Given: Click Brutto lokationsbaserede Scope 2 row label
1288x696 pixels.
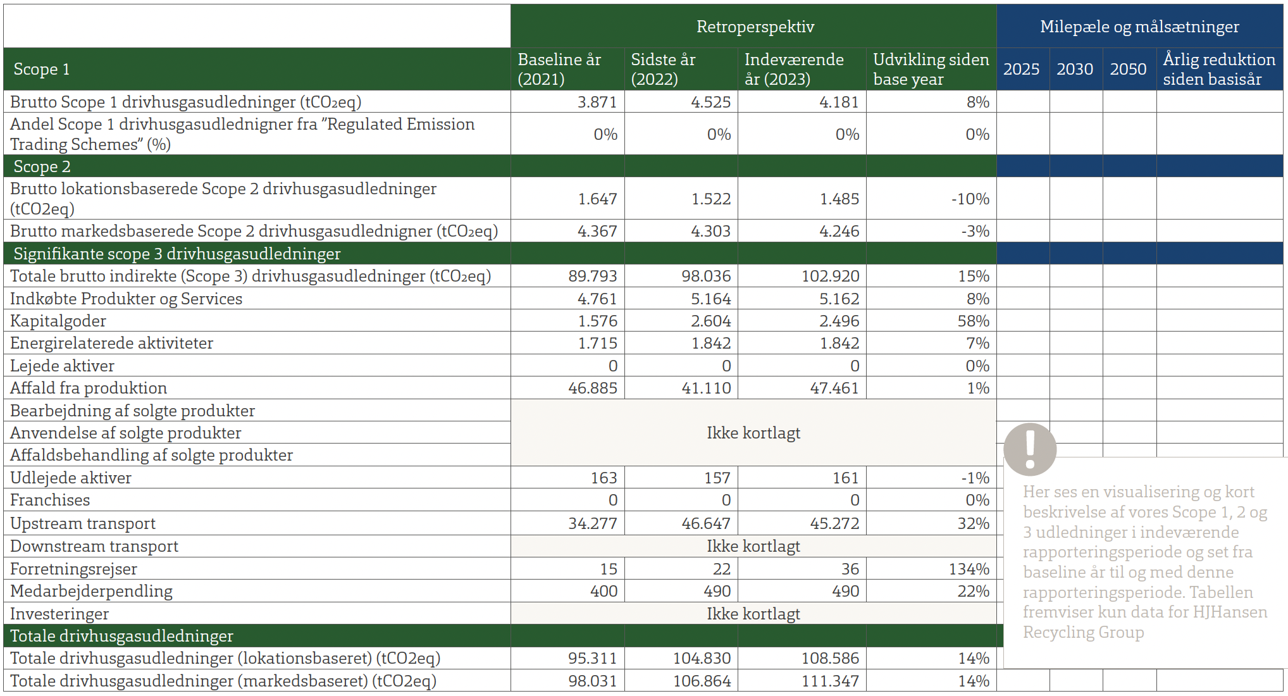Looking at the screenshot, I should pos(223,199).
